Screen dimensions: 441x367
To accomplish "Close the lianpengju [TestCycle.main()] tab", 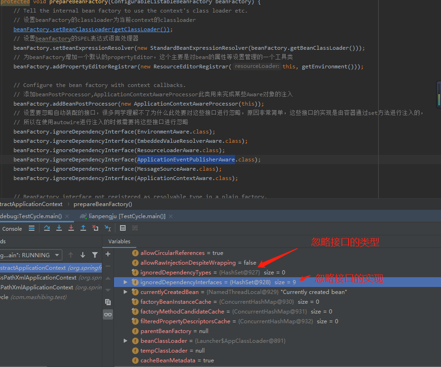I will (x=171, y=216).
